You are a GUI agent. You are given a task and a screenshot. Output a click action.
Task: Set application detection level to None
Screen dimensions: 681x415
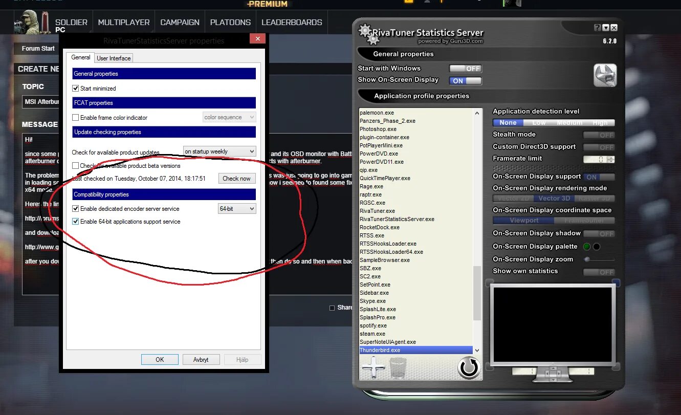pos(508,123)
